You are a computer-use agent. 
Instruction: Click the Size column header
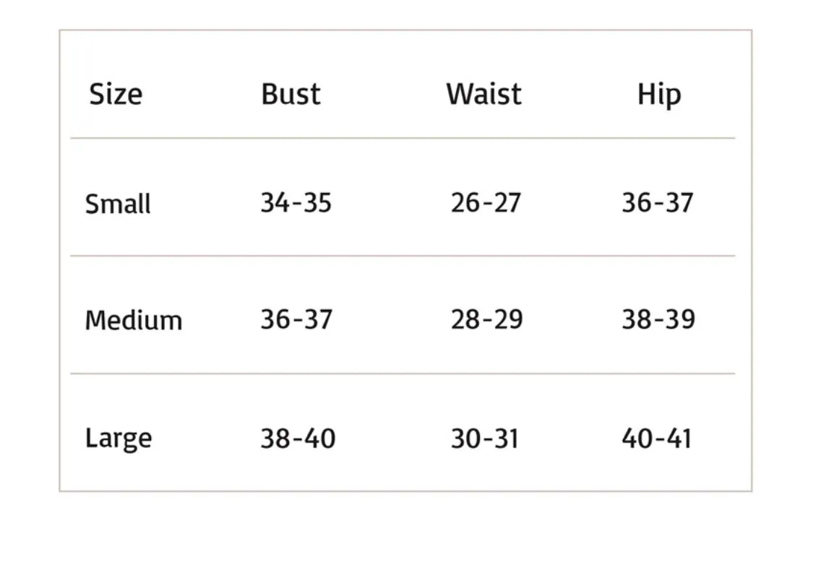click(116, 95)
